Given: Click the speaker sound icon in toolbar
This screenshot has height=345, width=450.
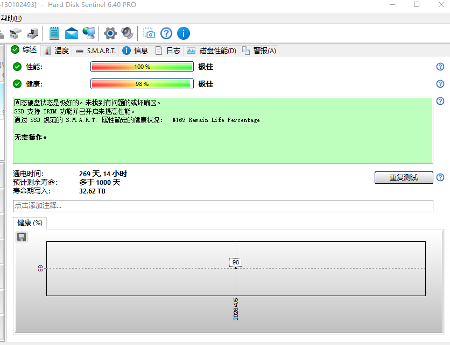Looking at the screenshot, I should (x=127, y=33).
